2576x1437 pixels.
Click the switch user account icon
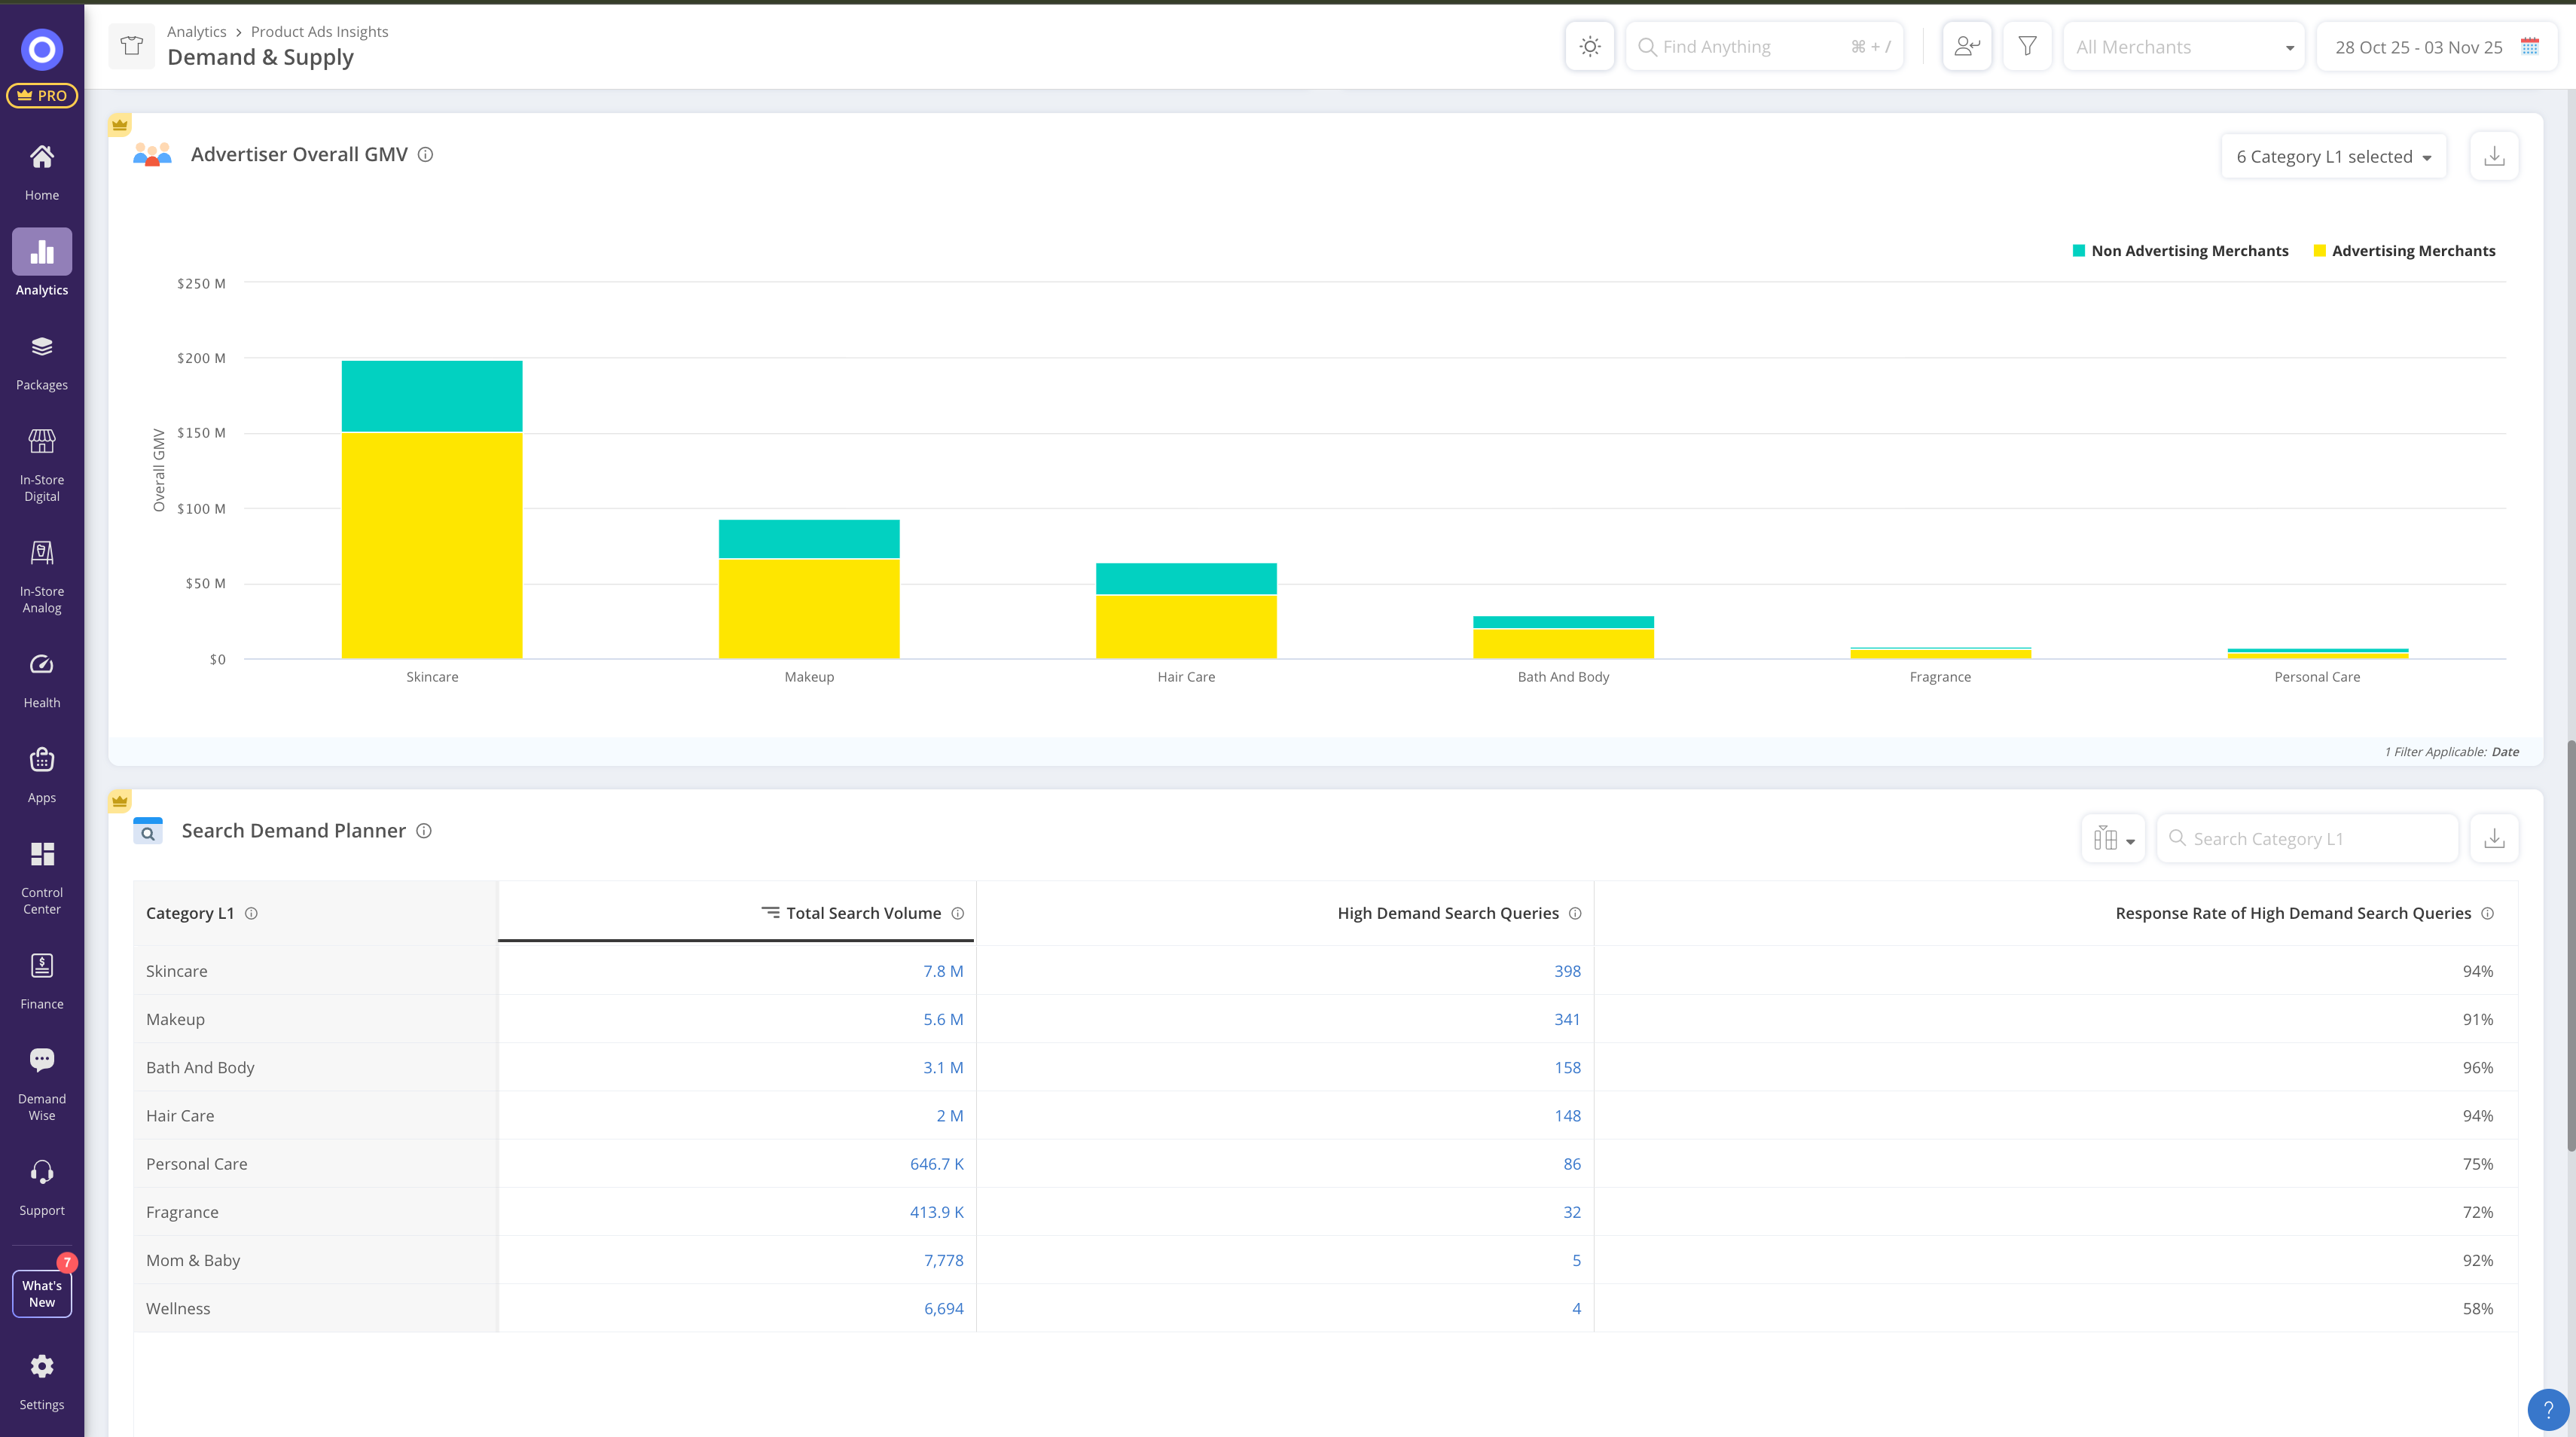coord(1966,47)
